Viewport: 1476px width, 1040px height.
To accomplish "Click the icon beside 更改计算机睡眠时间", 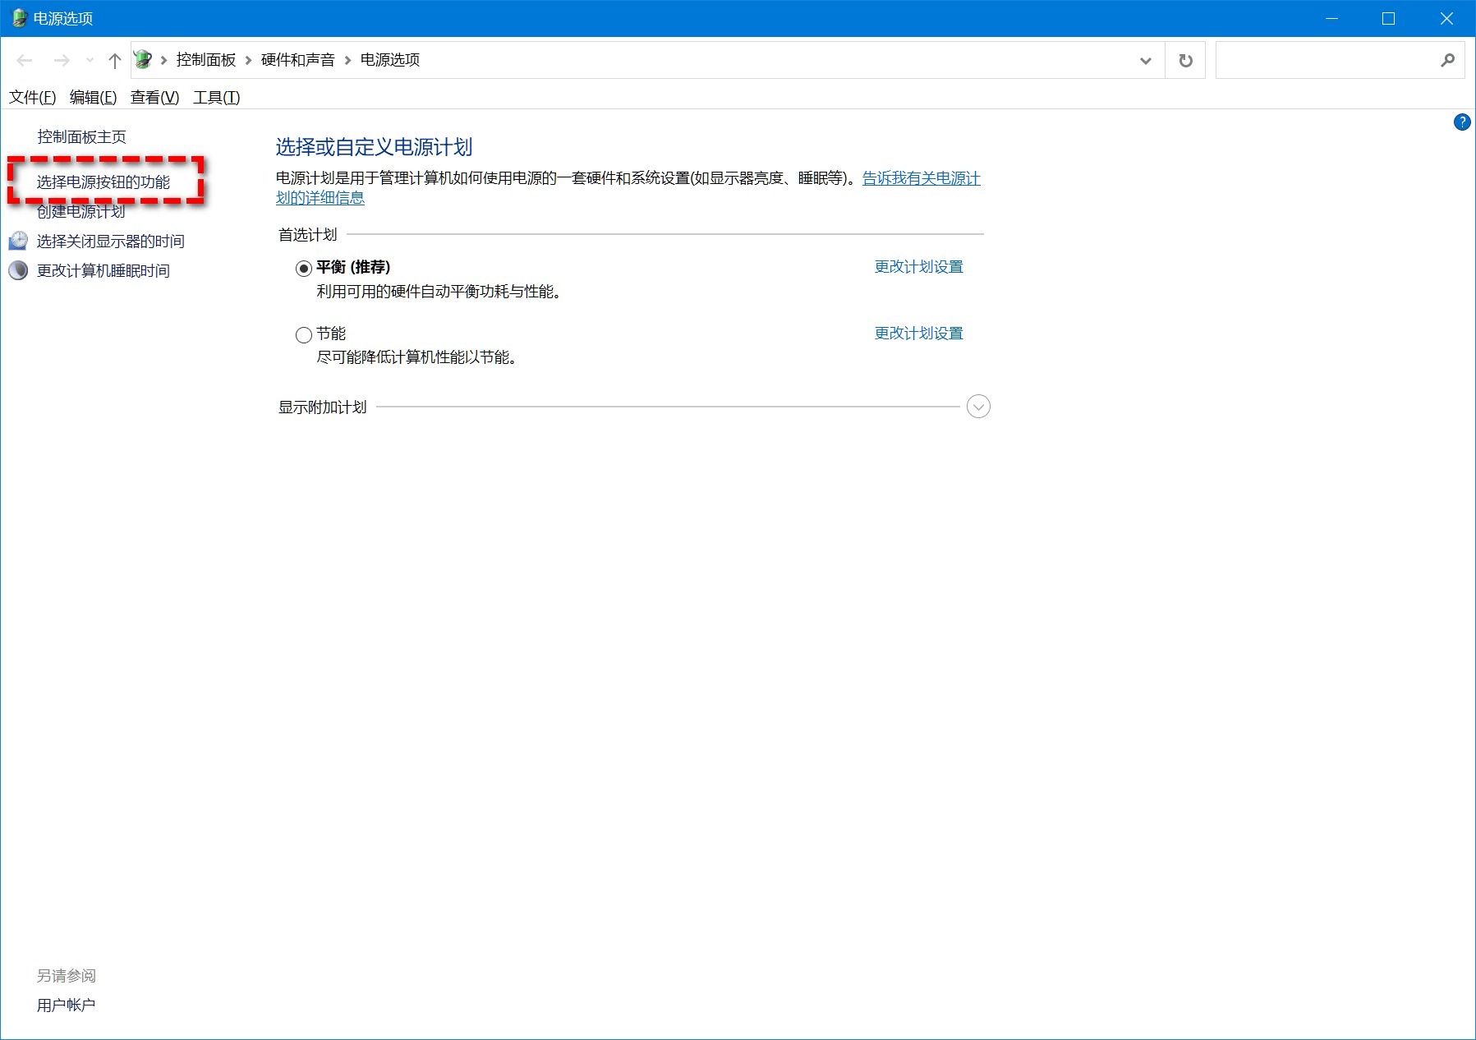I will pyautogui.click(x=18, y=270).
